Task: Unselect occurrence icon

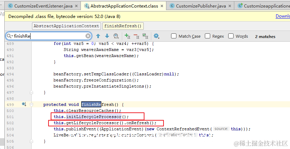Action: click(x=137, y=36)
